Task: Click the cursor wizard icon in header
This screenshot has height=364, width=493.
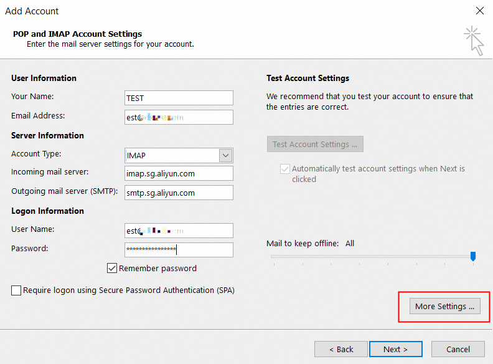Action: tap(474, 40)
